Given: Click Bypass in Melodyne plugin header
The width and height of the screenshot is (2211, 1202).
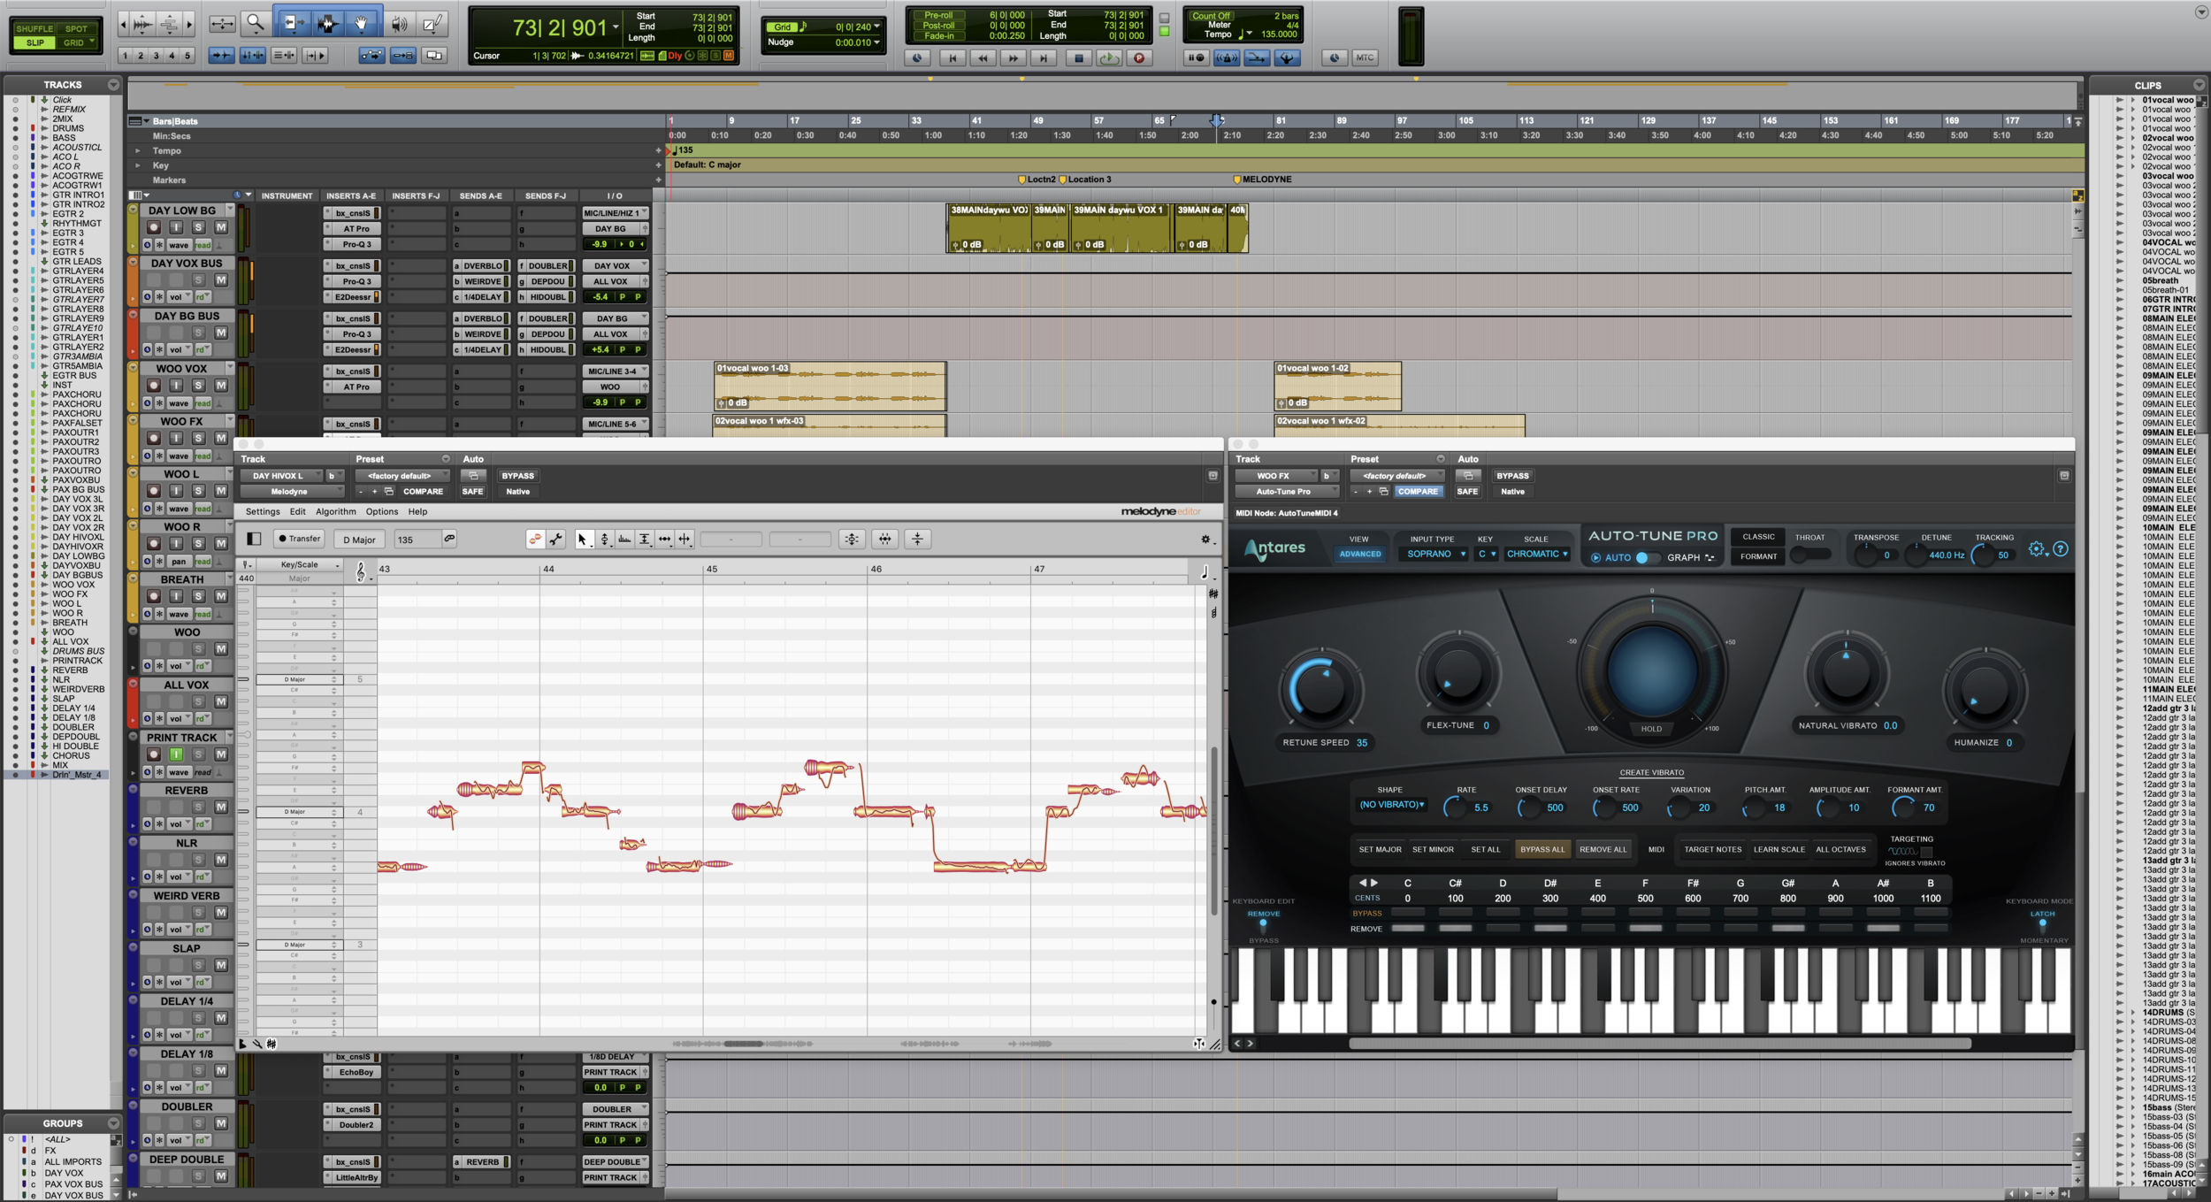Looking at the screenshot, I should (518, 476).
